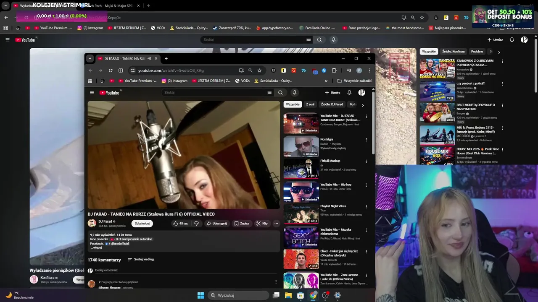This screenshot has width=538, height=302.
Task: Click the Udostępnij share button
Action: tap(216, 224)
